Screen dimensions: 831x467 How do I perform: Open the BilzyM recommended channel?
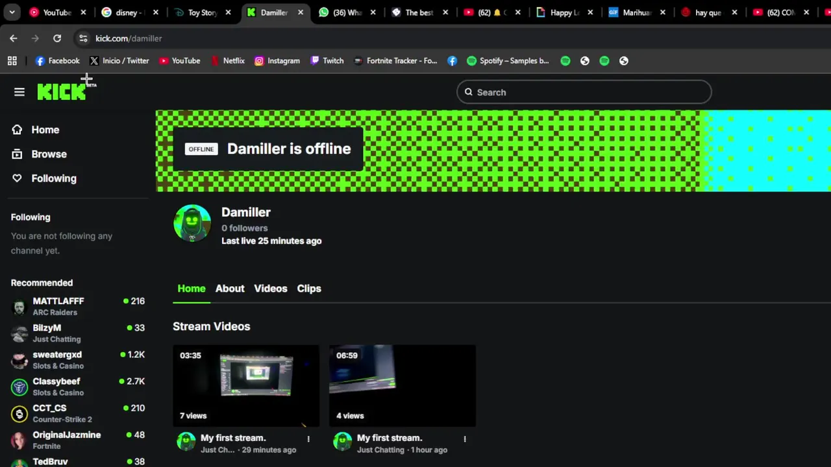pyautogui.click(x=78, y=333)
